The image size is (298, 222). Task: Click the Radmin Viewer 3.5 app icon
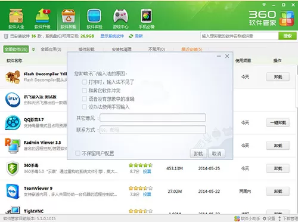[13, 146]
